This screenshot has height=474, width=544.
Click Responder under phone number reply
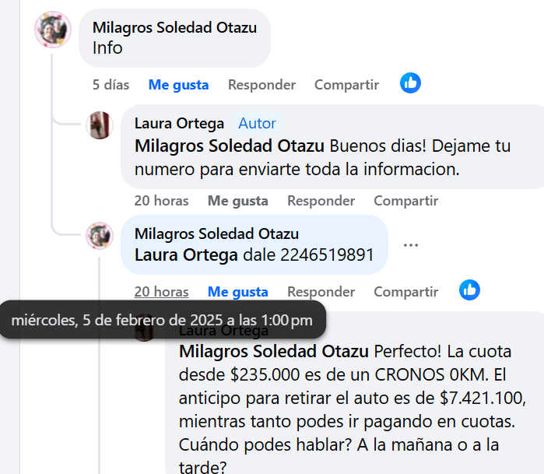321,292
